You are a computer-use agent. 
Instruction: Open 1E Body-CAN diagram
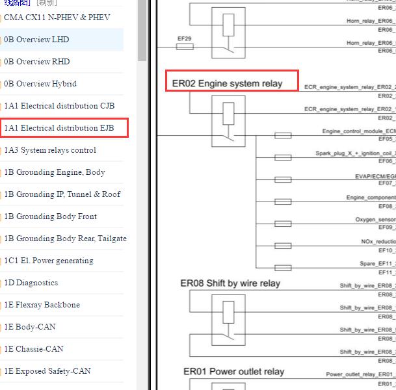pyautogui.click(x=30, y=327)
